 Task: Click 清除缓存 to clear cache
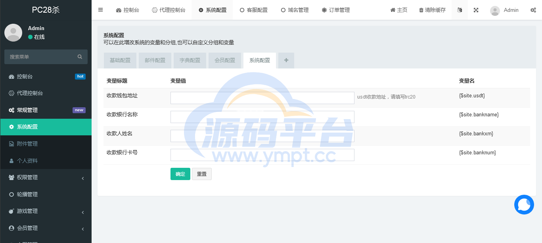432,10
